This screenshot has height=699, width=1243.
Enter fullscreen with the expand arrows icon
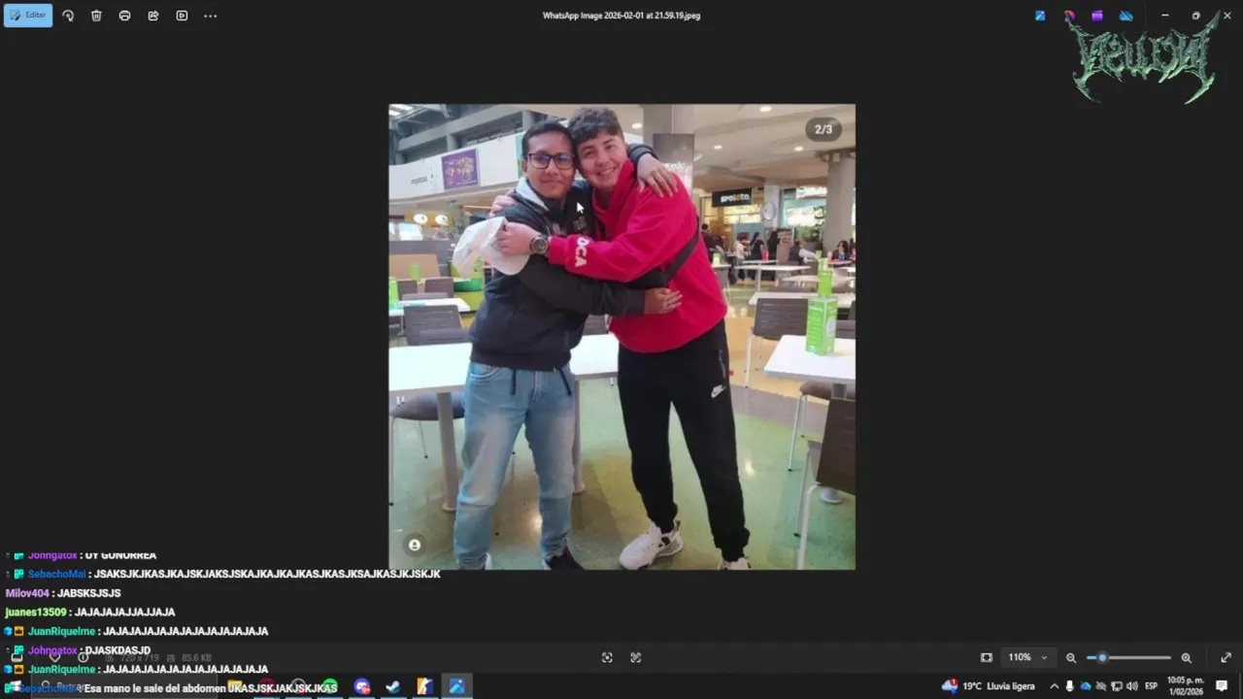(x=1226, y=657)
